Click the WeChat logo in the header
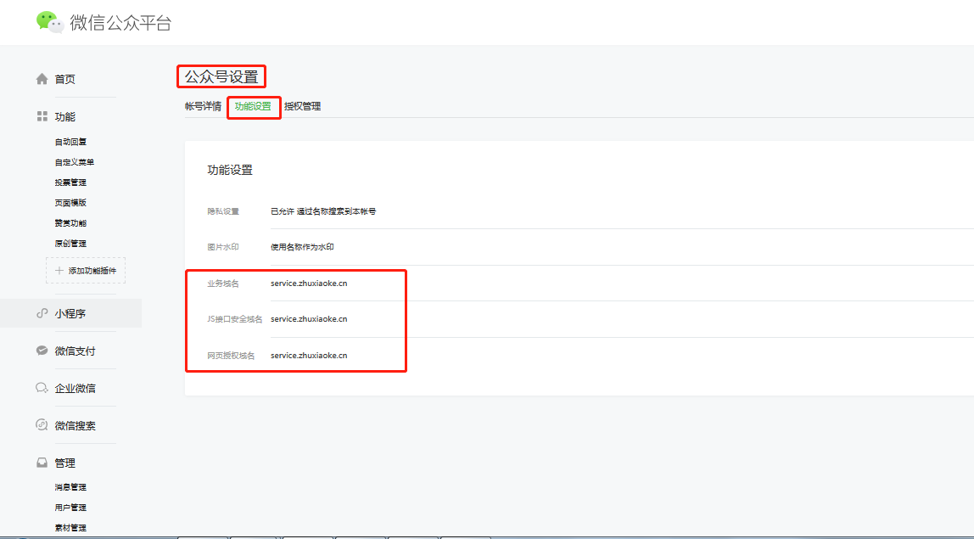 point(51,22)
